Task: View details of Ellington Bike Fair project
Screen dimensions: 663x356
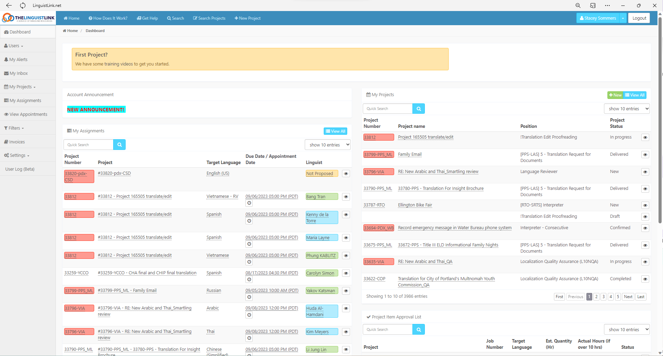Action: [x=645, y=205]
